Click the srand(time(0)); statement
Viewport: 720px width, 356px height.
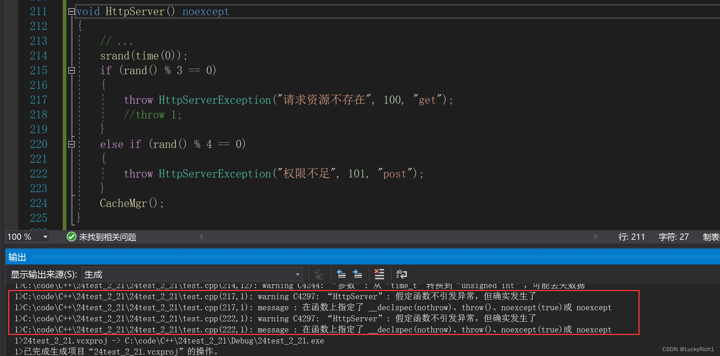tap(144, 56)
